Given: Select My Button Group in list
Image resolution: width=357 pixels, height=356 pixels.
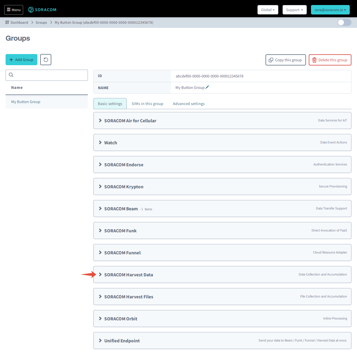Looking at the screenshot, I should [47, 102].
